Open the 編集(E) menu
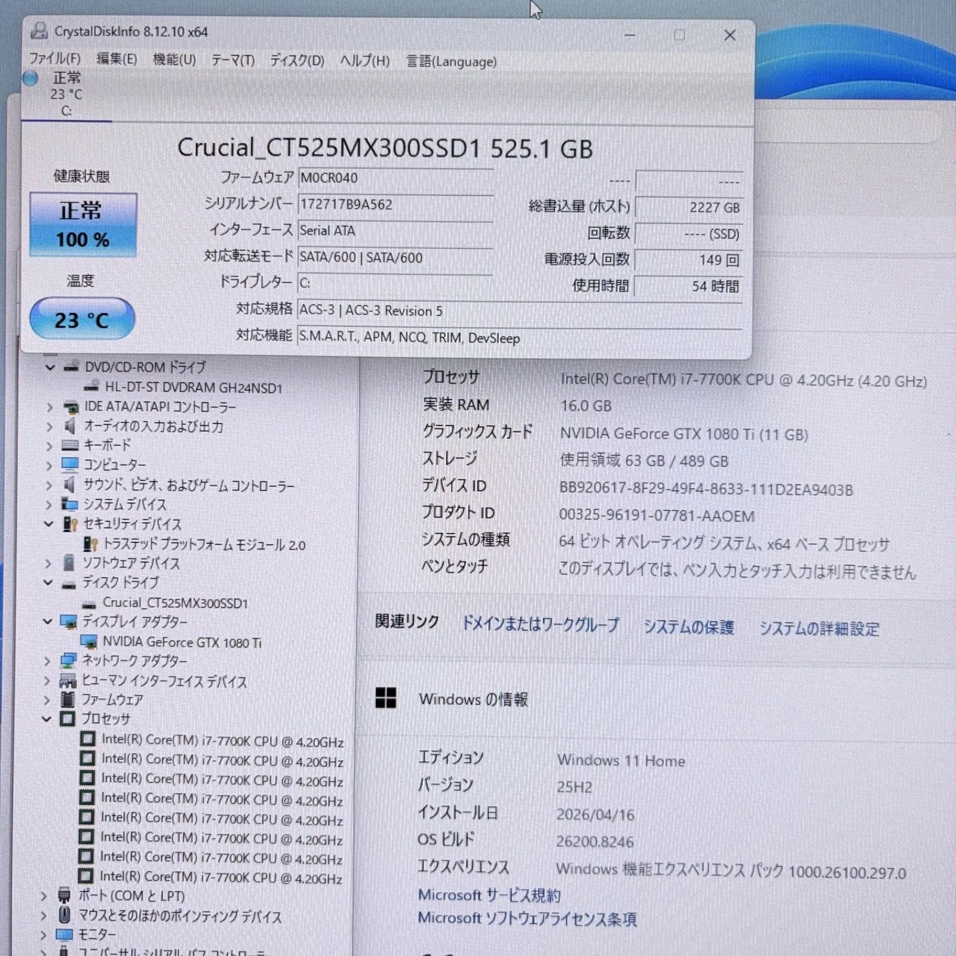Screen dimensions: 956x956 117,59
